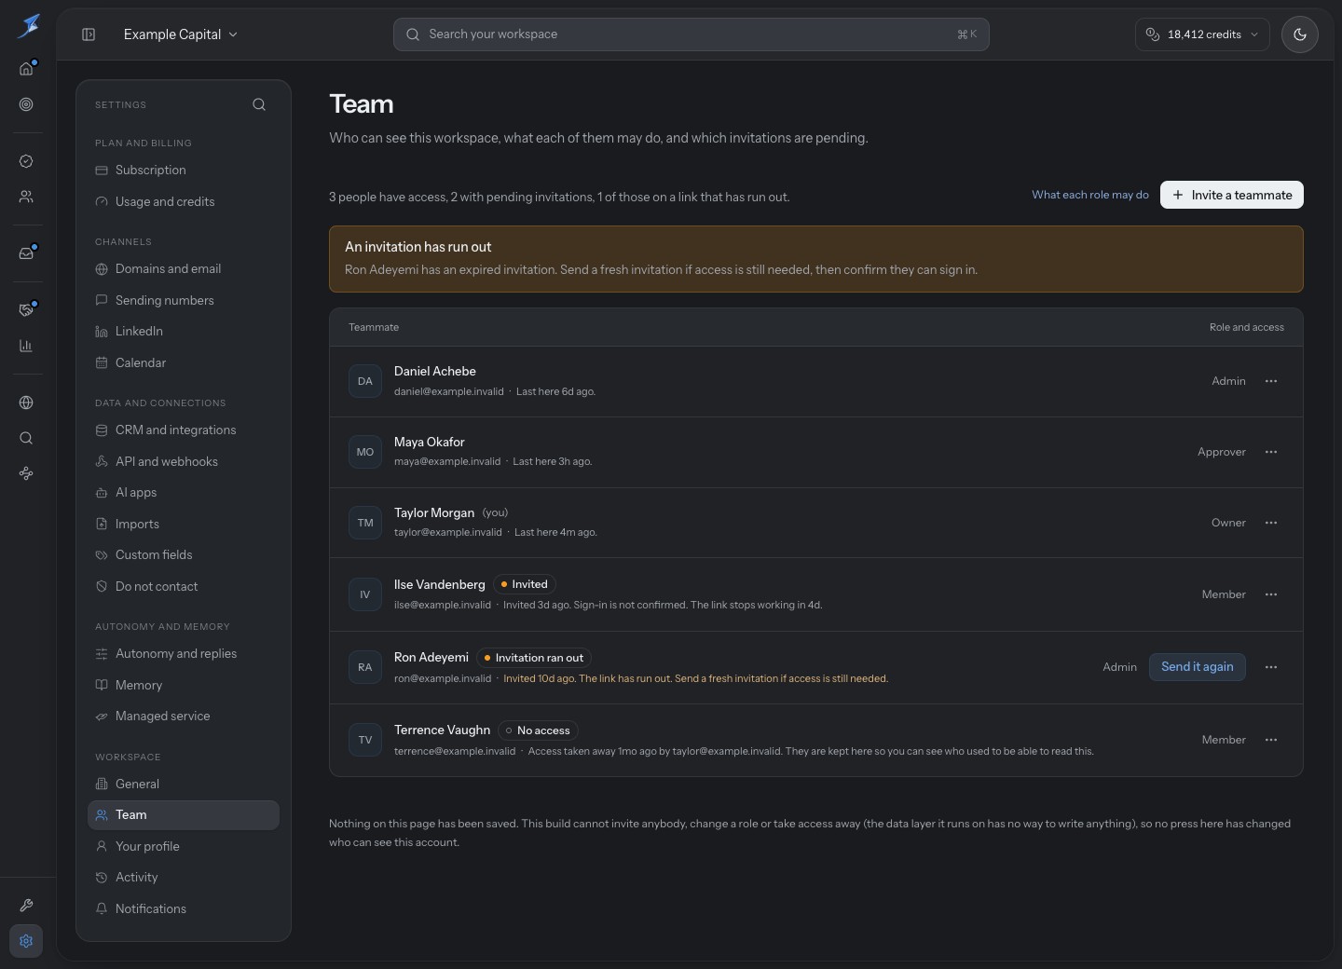Screen dimensions: 1342x969
Task: Click Daniel Achebe's DA avatar
Action: (365, 381)
